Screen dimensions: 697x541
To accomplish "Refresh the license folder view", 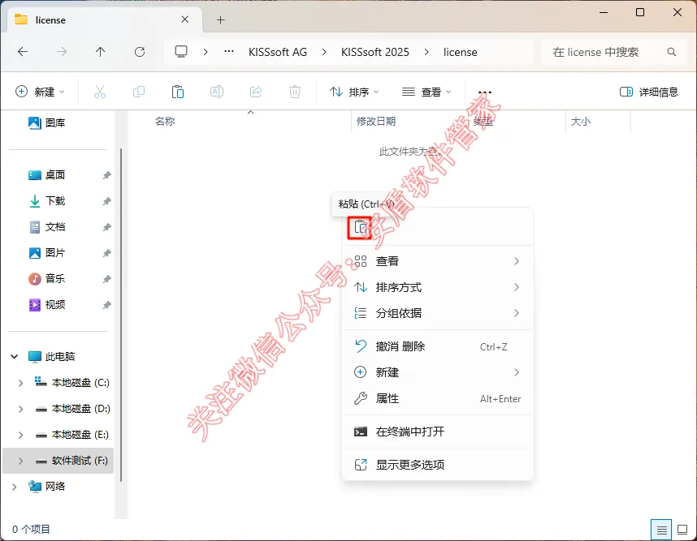I will [x=140, y=52].
